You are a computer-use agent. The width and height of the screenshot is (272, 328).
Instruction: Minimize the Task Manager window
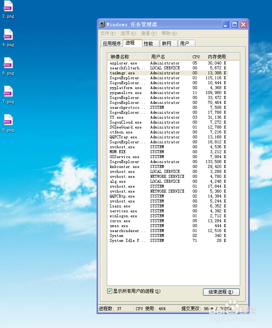[x=225, y=25]
